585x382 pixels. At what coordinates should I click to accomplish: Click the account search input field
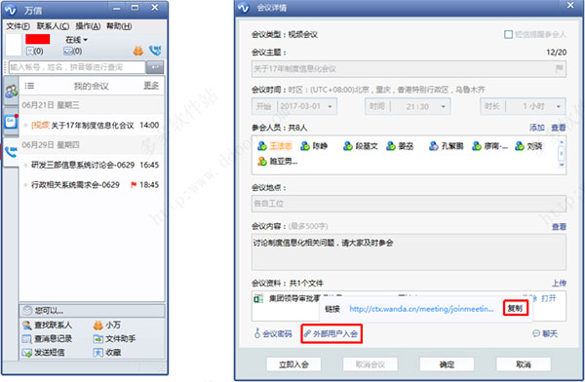pos(77,67)
